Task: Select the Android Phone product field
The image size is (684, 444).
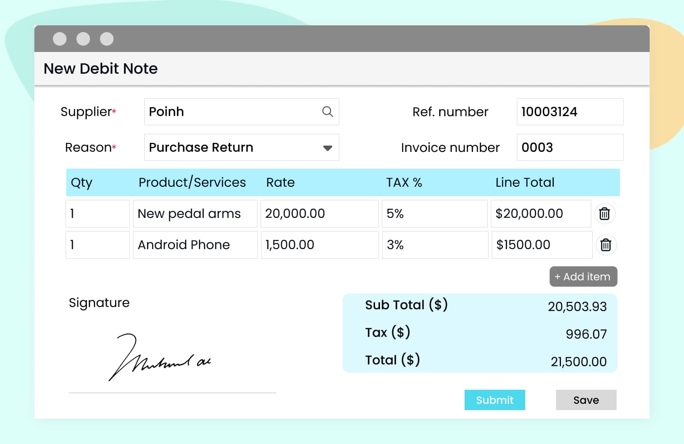Action: point(195,245)
